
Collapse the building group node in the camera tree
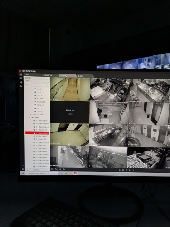tap(28, 114)
